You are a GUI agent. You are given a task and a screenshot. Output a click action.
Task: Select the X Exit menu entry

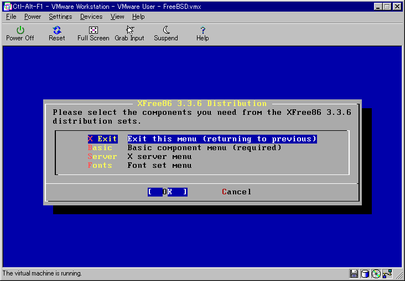[102, 139]
